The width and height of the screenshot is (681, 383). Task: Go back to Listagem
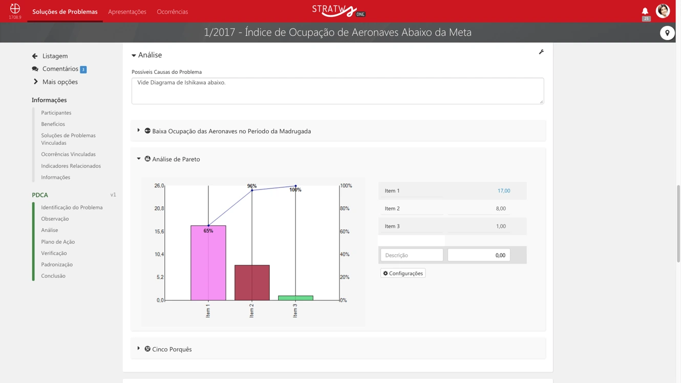[x=55, y=56]
